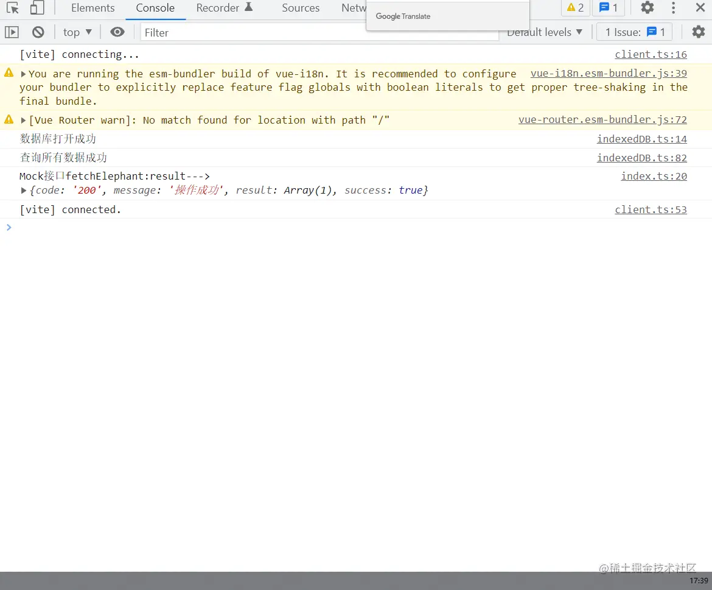Image resolution: width=712 pixels, height=590 pixels.
Task: Open the top JavaScript context dropdown
Action: (x=77, y=32)
